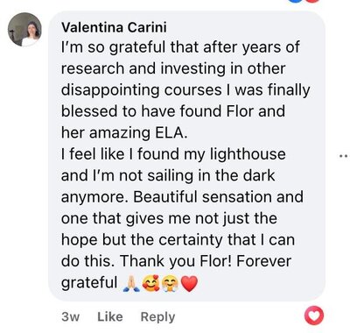Click the hugging face emoji
The width and height of the screenshot is (350, 333).
[171, 284]
